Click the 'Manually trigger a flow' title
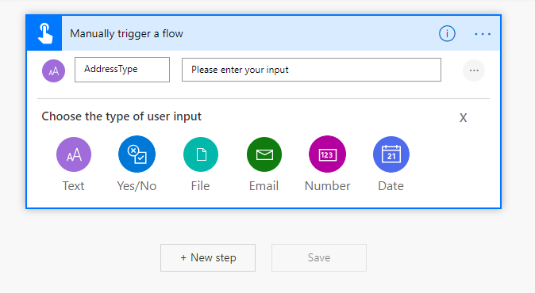The height and width of the screenshot is (293, 535). point(126,34)
